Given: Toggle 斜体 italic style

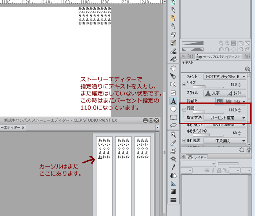Looking at the screenshot, I should tap(235, 93).
